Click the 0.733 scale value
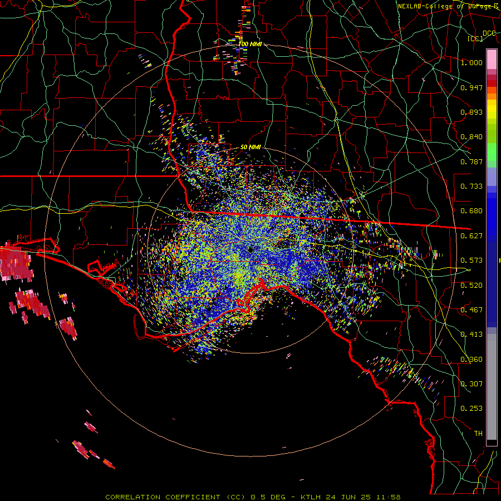 [x=471, y=186]
